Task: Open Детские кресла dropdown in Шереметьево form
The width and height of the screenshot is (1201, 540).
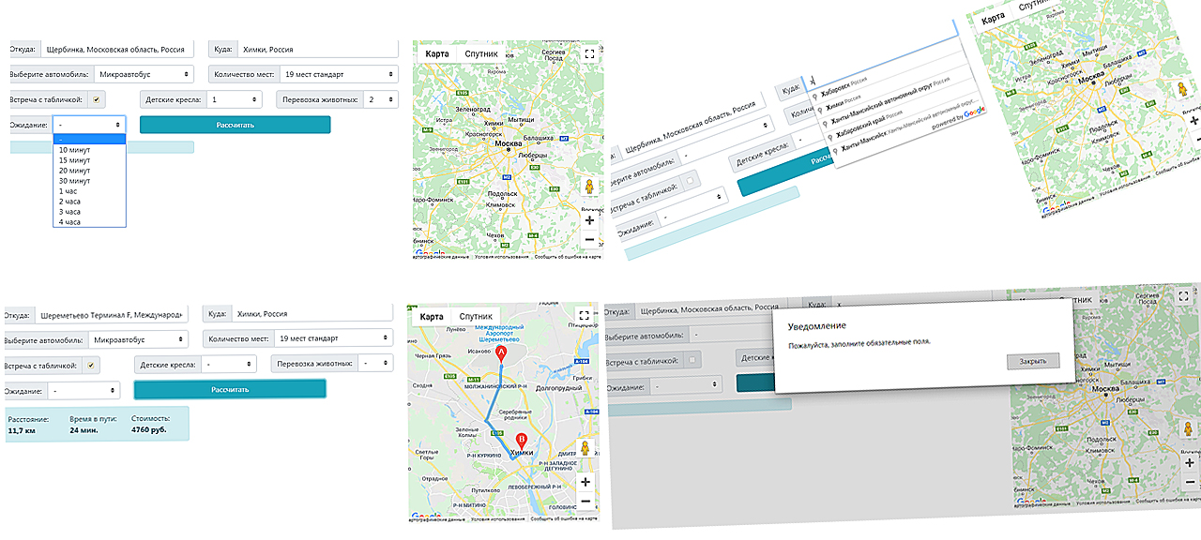Action: (x=229, y=364)
